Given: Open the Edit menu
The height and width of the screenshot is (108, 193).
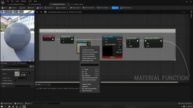Looking at the screenshot, I should tap(12, 1).
